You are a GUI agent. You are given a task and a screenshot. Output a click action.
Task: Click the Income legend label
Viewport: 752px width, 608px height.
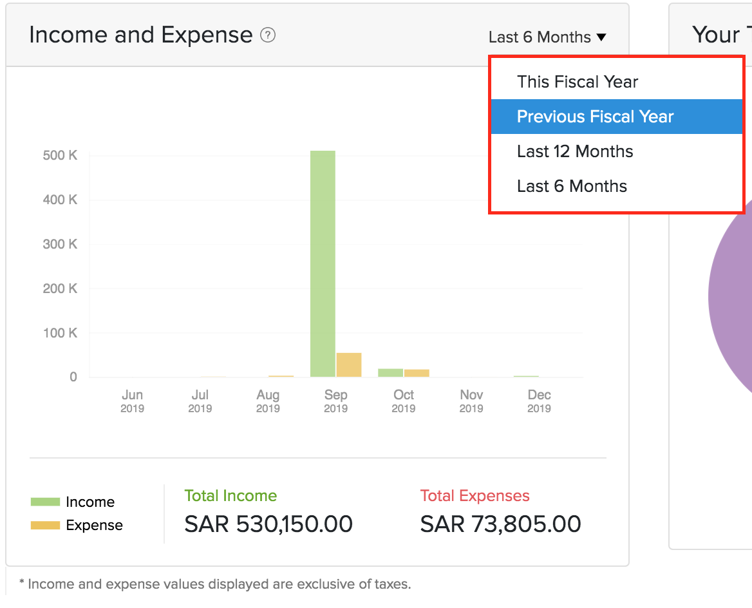(90, 502)
